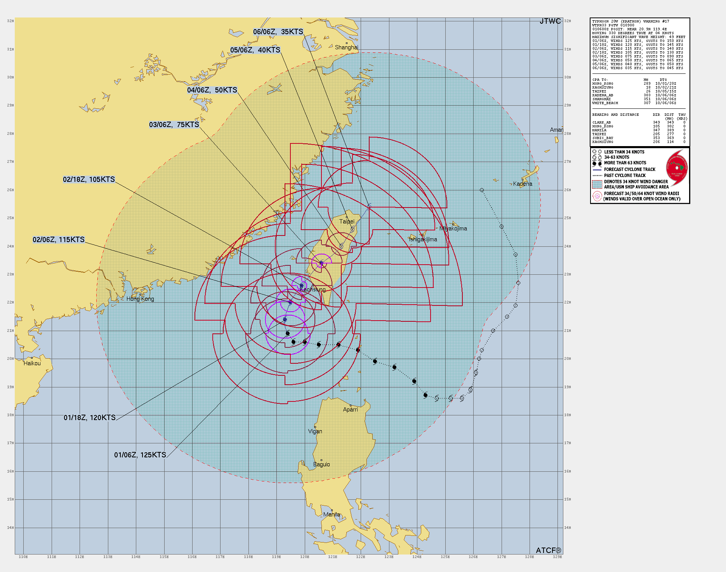Click the Hong Kong city label on the map

coord(140,299)
